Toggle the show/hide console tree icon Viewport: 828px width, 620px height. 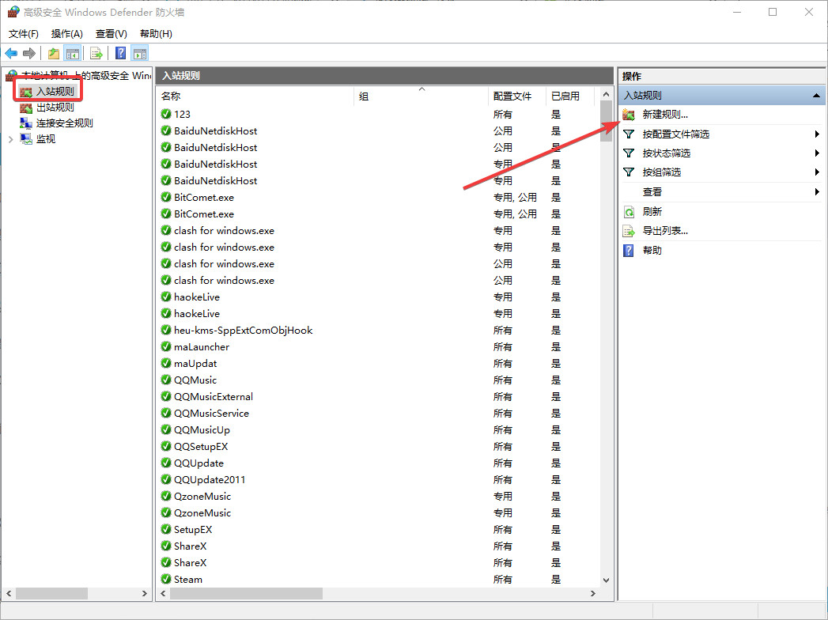(x=72, y=53)
